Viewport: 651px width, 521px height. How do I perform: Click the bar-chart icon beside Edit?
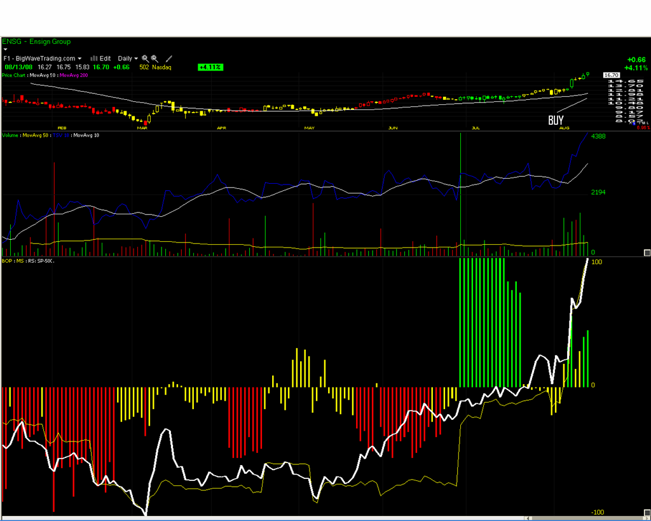[x=94, y=59]
